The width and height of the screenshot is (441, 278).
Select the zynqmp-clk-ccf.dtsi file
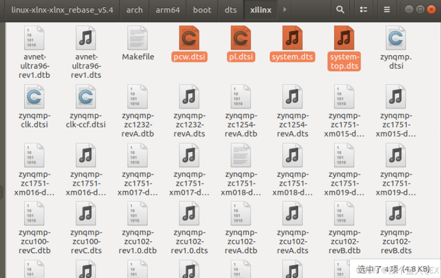click(x=86, y=107)
